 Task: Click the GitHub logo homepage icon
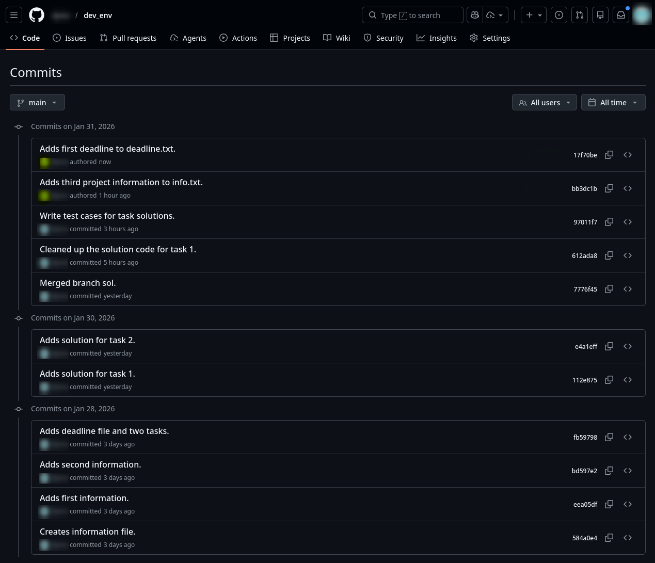(37, 15)
